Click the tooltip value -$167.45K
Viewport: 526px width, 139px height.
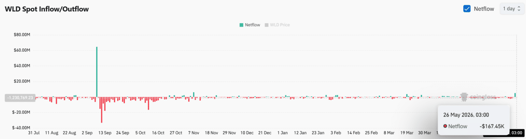[492, 126]
